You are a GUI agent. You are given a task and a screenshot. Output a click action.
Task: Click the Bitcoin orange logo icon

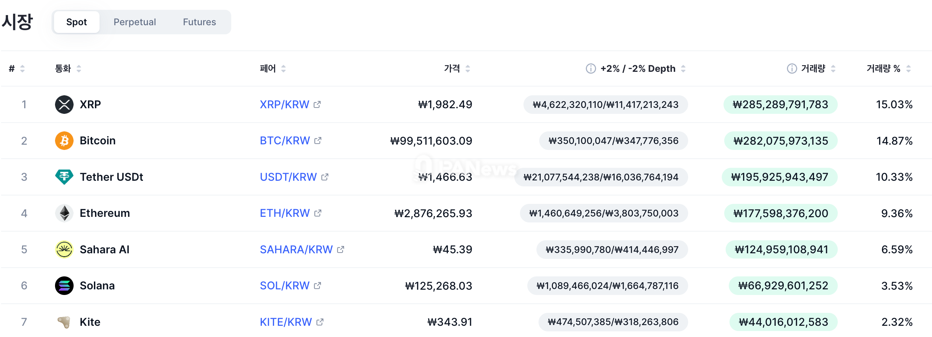(64, 141)
